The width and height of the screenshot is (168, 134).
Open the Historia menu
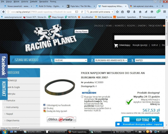click(25, 2)
